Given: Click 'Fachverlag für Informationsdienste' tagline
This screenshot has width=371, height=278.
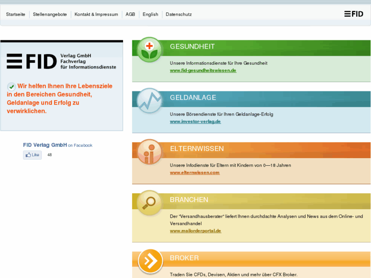Looking at the screenshot, I should 88,64.
